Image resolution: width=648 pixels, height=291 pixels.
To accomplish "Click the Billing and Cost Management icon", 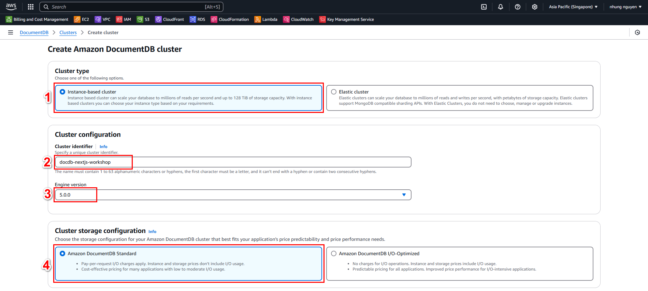I will point(9,19).
